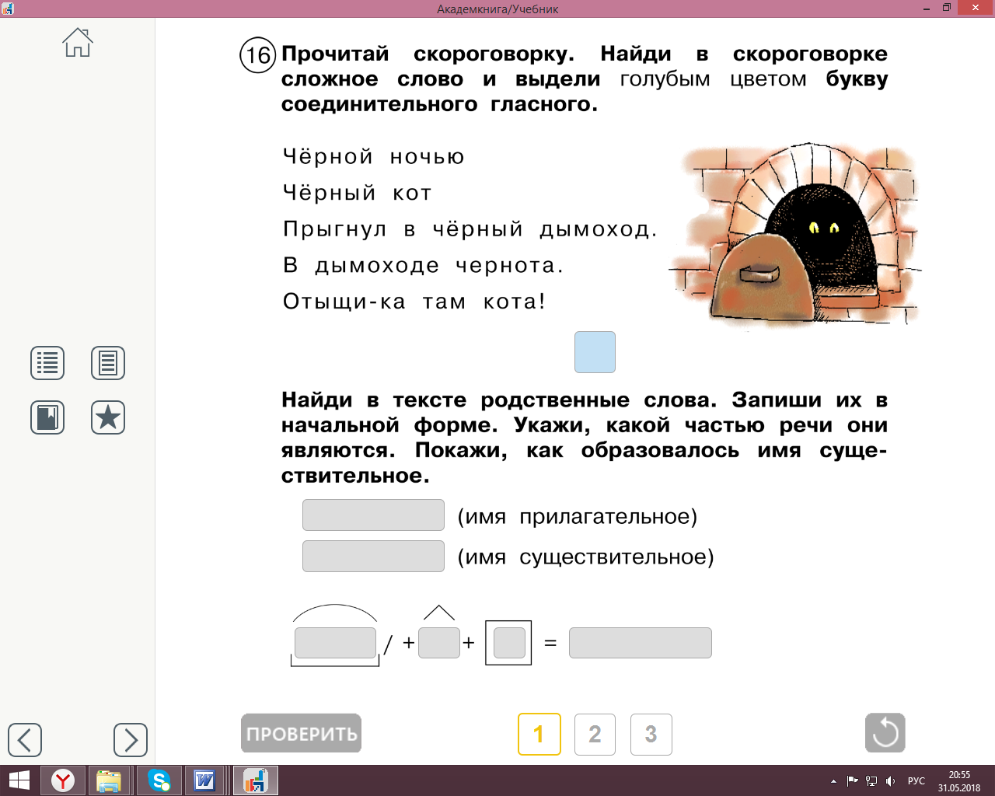Open the network tray icon
Image resolution: width=995 pixels, height=796 pixels.
point(871,781)
